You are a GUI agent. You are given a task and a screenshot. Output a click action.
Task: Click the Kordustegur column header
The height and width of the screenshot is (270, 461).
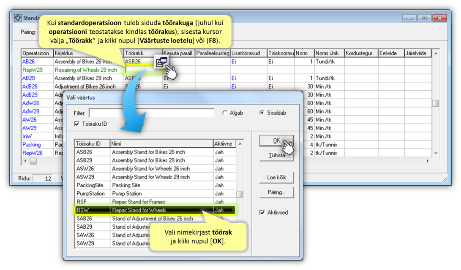361,54
